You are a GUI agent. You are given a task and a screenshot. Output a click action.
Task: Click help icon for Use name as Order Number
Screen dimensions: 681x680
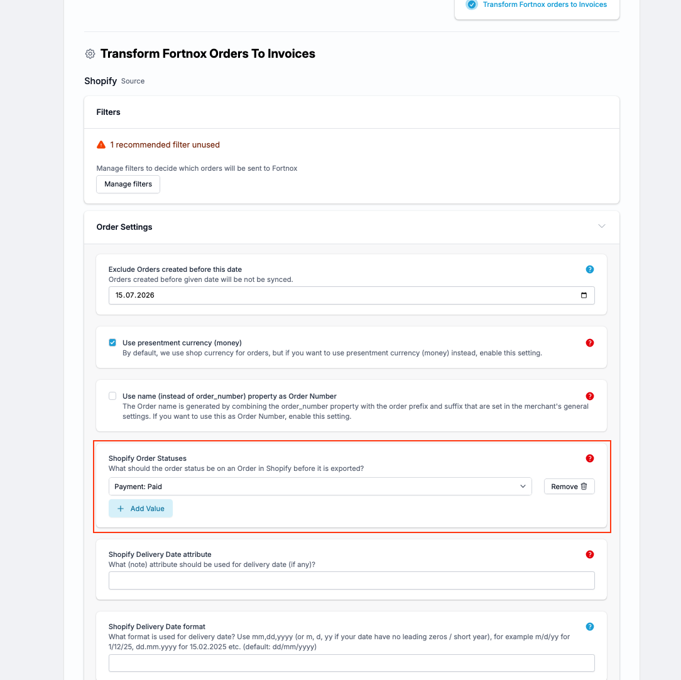(x=589, y=396)
